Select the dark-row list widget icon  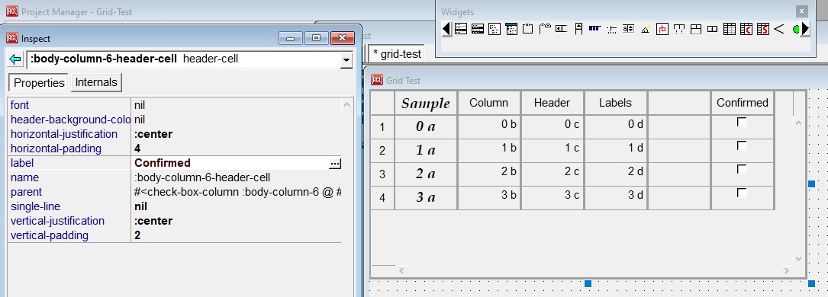click(478, 29)
